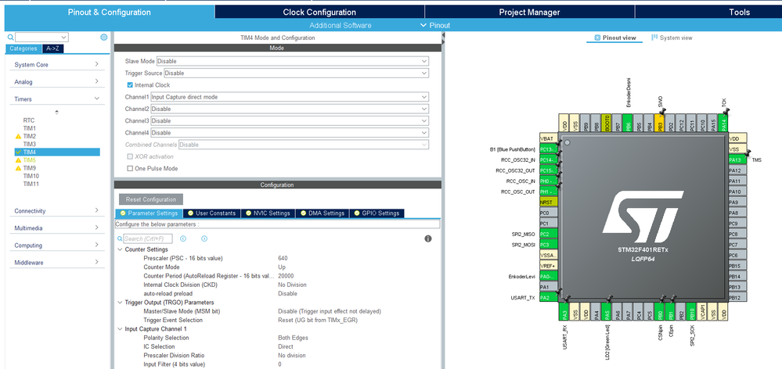Select the BOOT0 pin on the chip
Image resolution: width=782 pixels, height=369 pixels.
607,123
